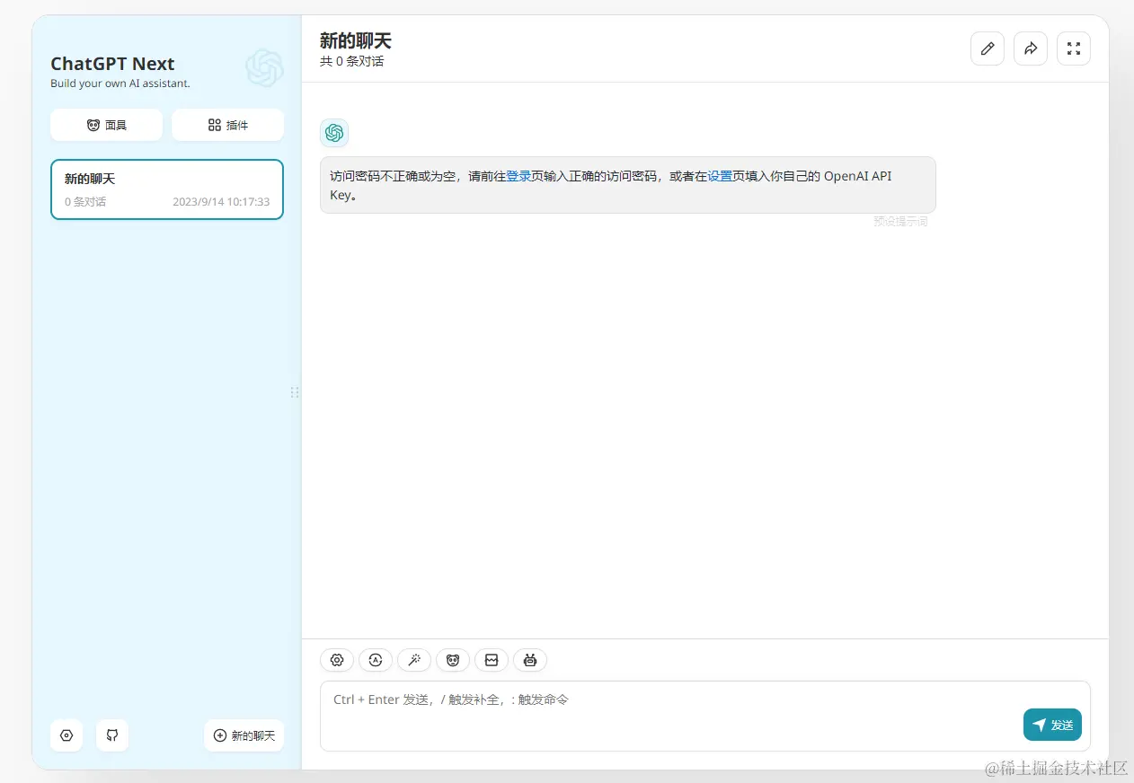Open the GitHub repository icon in sidebar
Screen dimensions: 1134x783
tap(111, 735)
